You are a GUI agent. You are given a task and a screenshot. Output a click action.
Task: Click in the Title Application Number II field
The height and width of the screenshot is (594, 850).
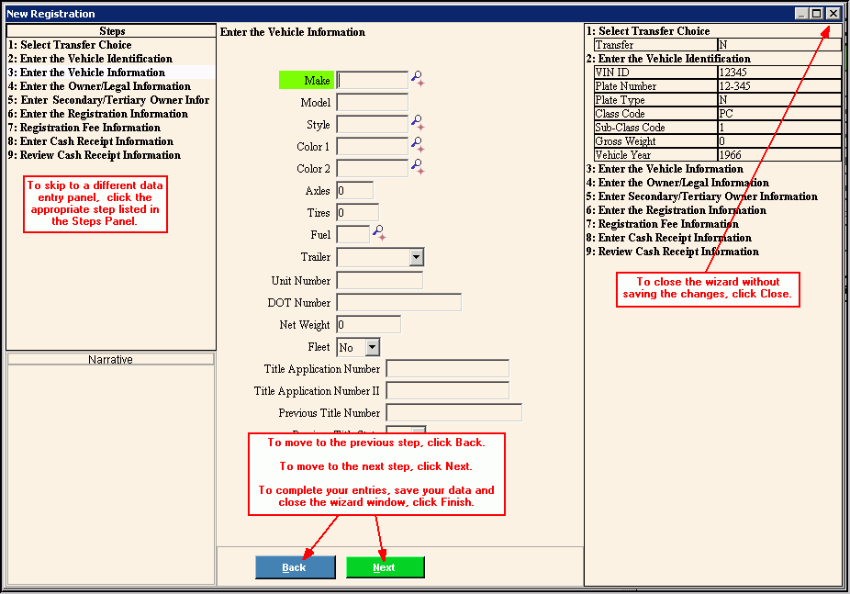tap(447, 391)
